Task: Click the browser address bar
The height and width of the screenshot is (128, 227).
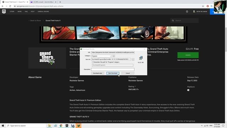Action: (x=107, y=6)
